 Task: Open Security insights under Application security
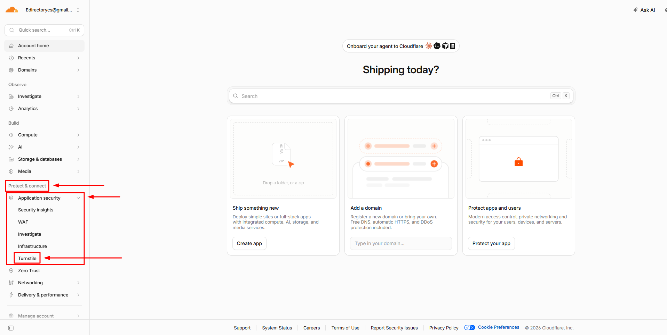(x=35, y=210)
